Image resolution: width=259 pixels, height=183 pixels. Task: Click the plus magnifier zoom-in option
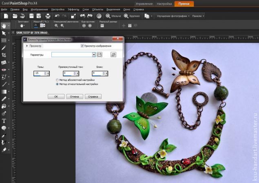pyautogui.click(x=62, y=26)
